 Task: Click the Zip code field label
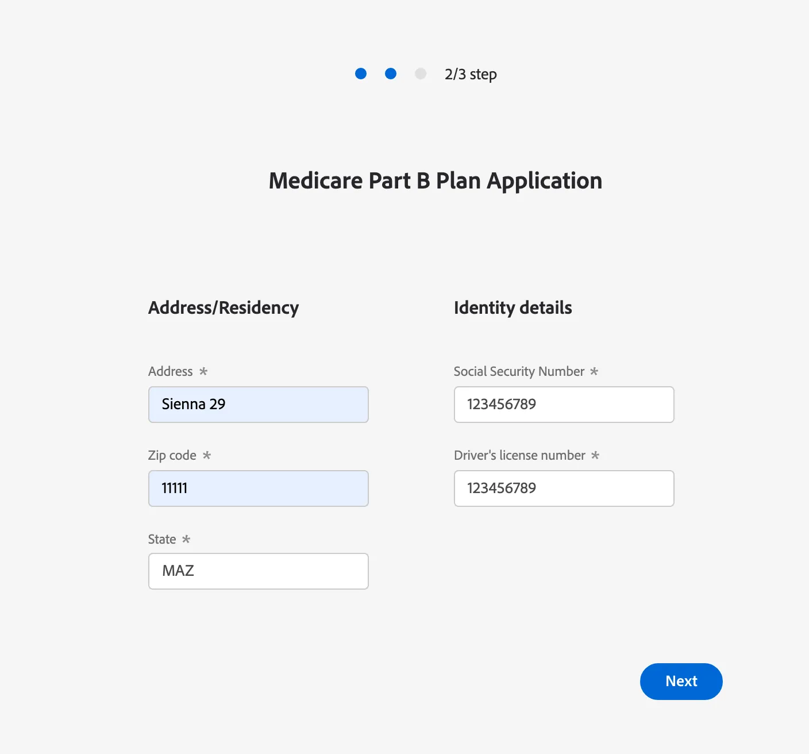pos(172,455)
